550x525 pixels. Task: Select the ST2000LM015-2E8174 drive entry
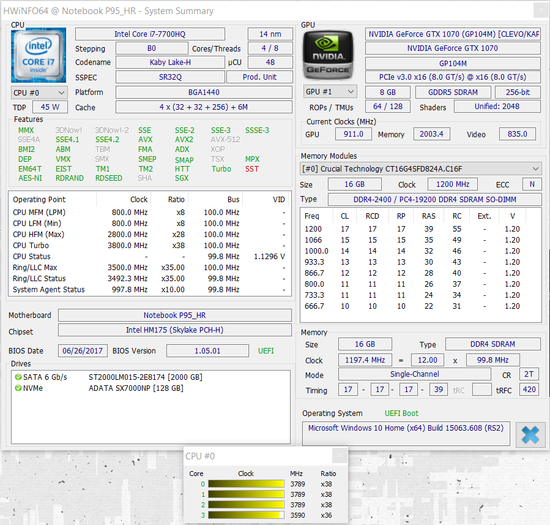(x=145, y=377)
